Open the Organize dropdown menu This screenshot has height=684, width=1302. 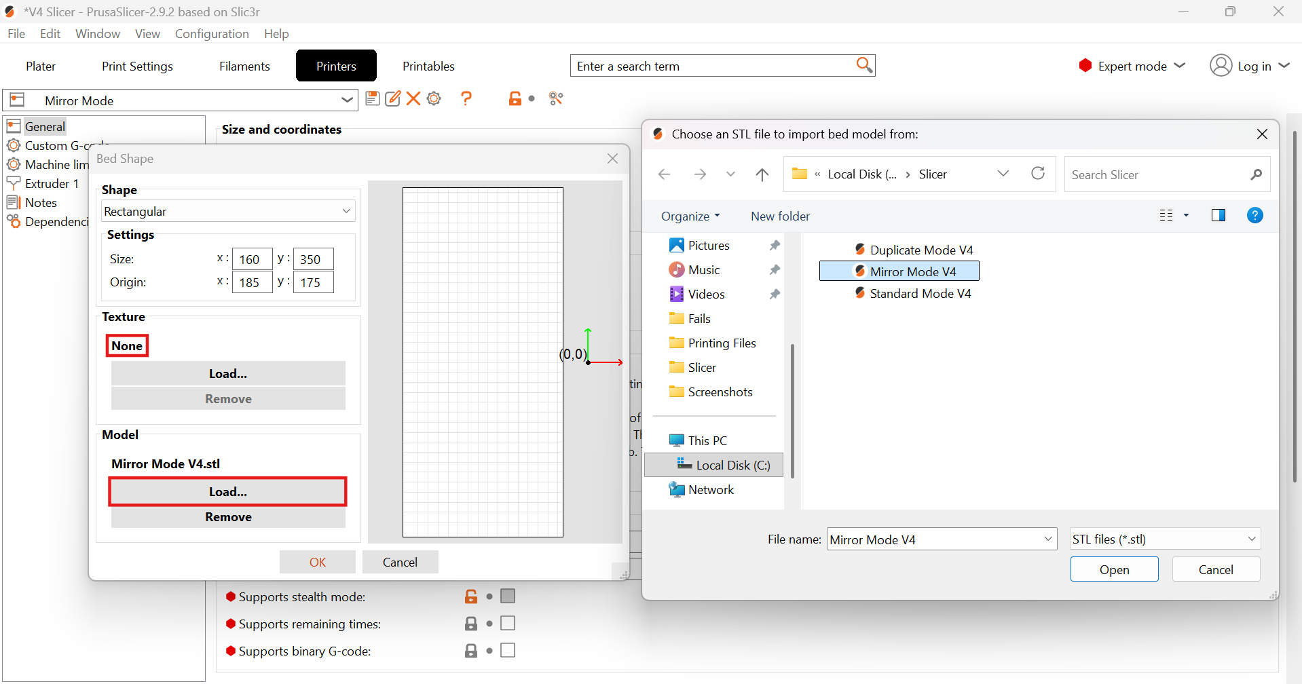690,216
